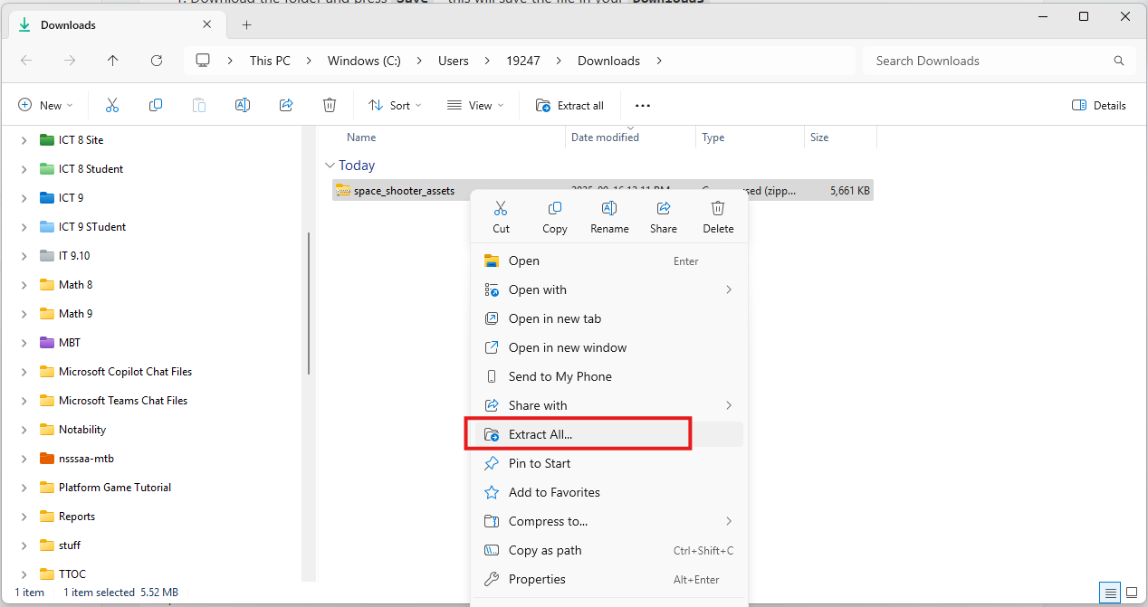The image size is (1148, 607).
Task: Expand the ICT 9 folder tree node
Action: pyautogui.click(x=24, y=198)
